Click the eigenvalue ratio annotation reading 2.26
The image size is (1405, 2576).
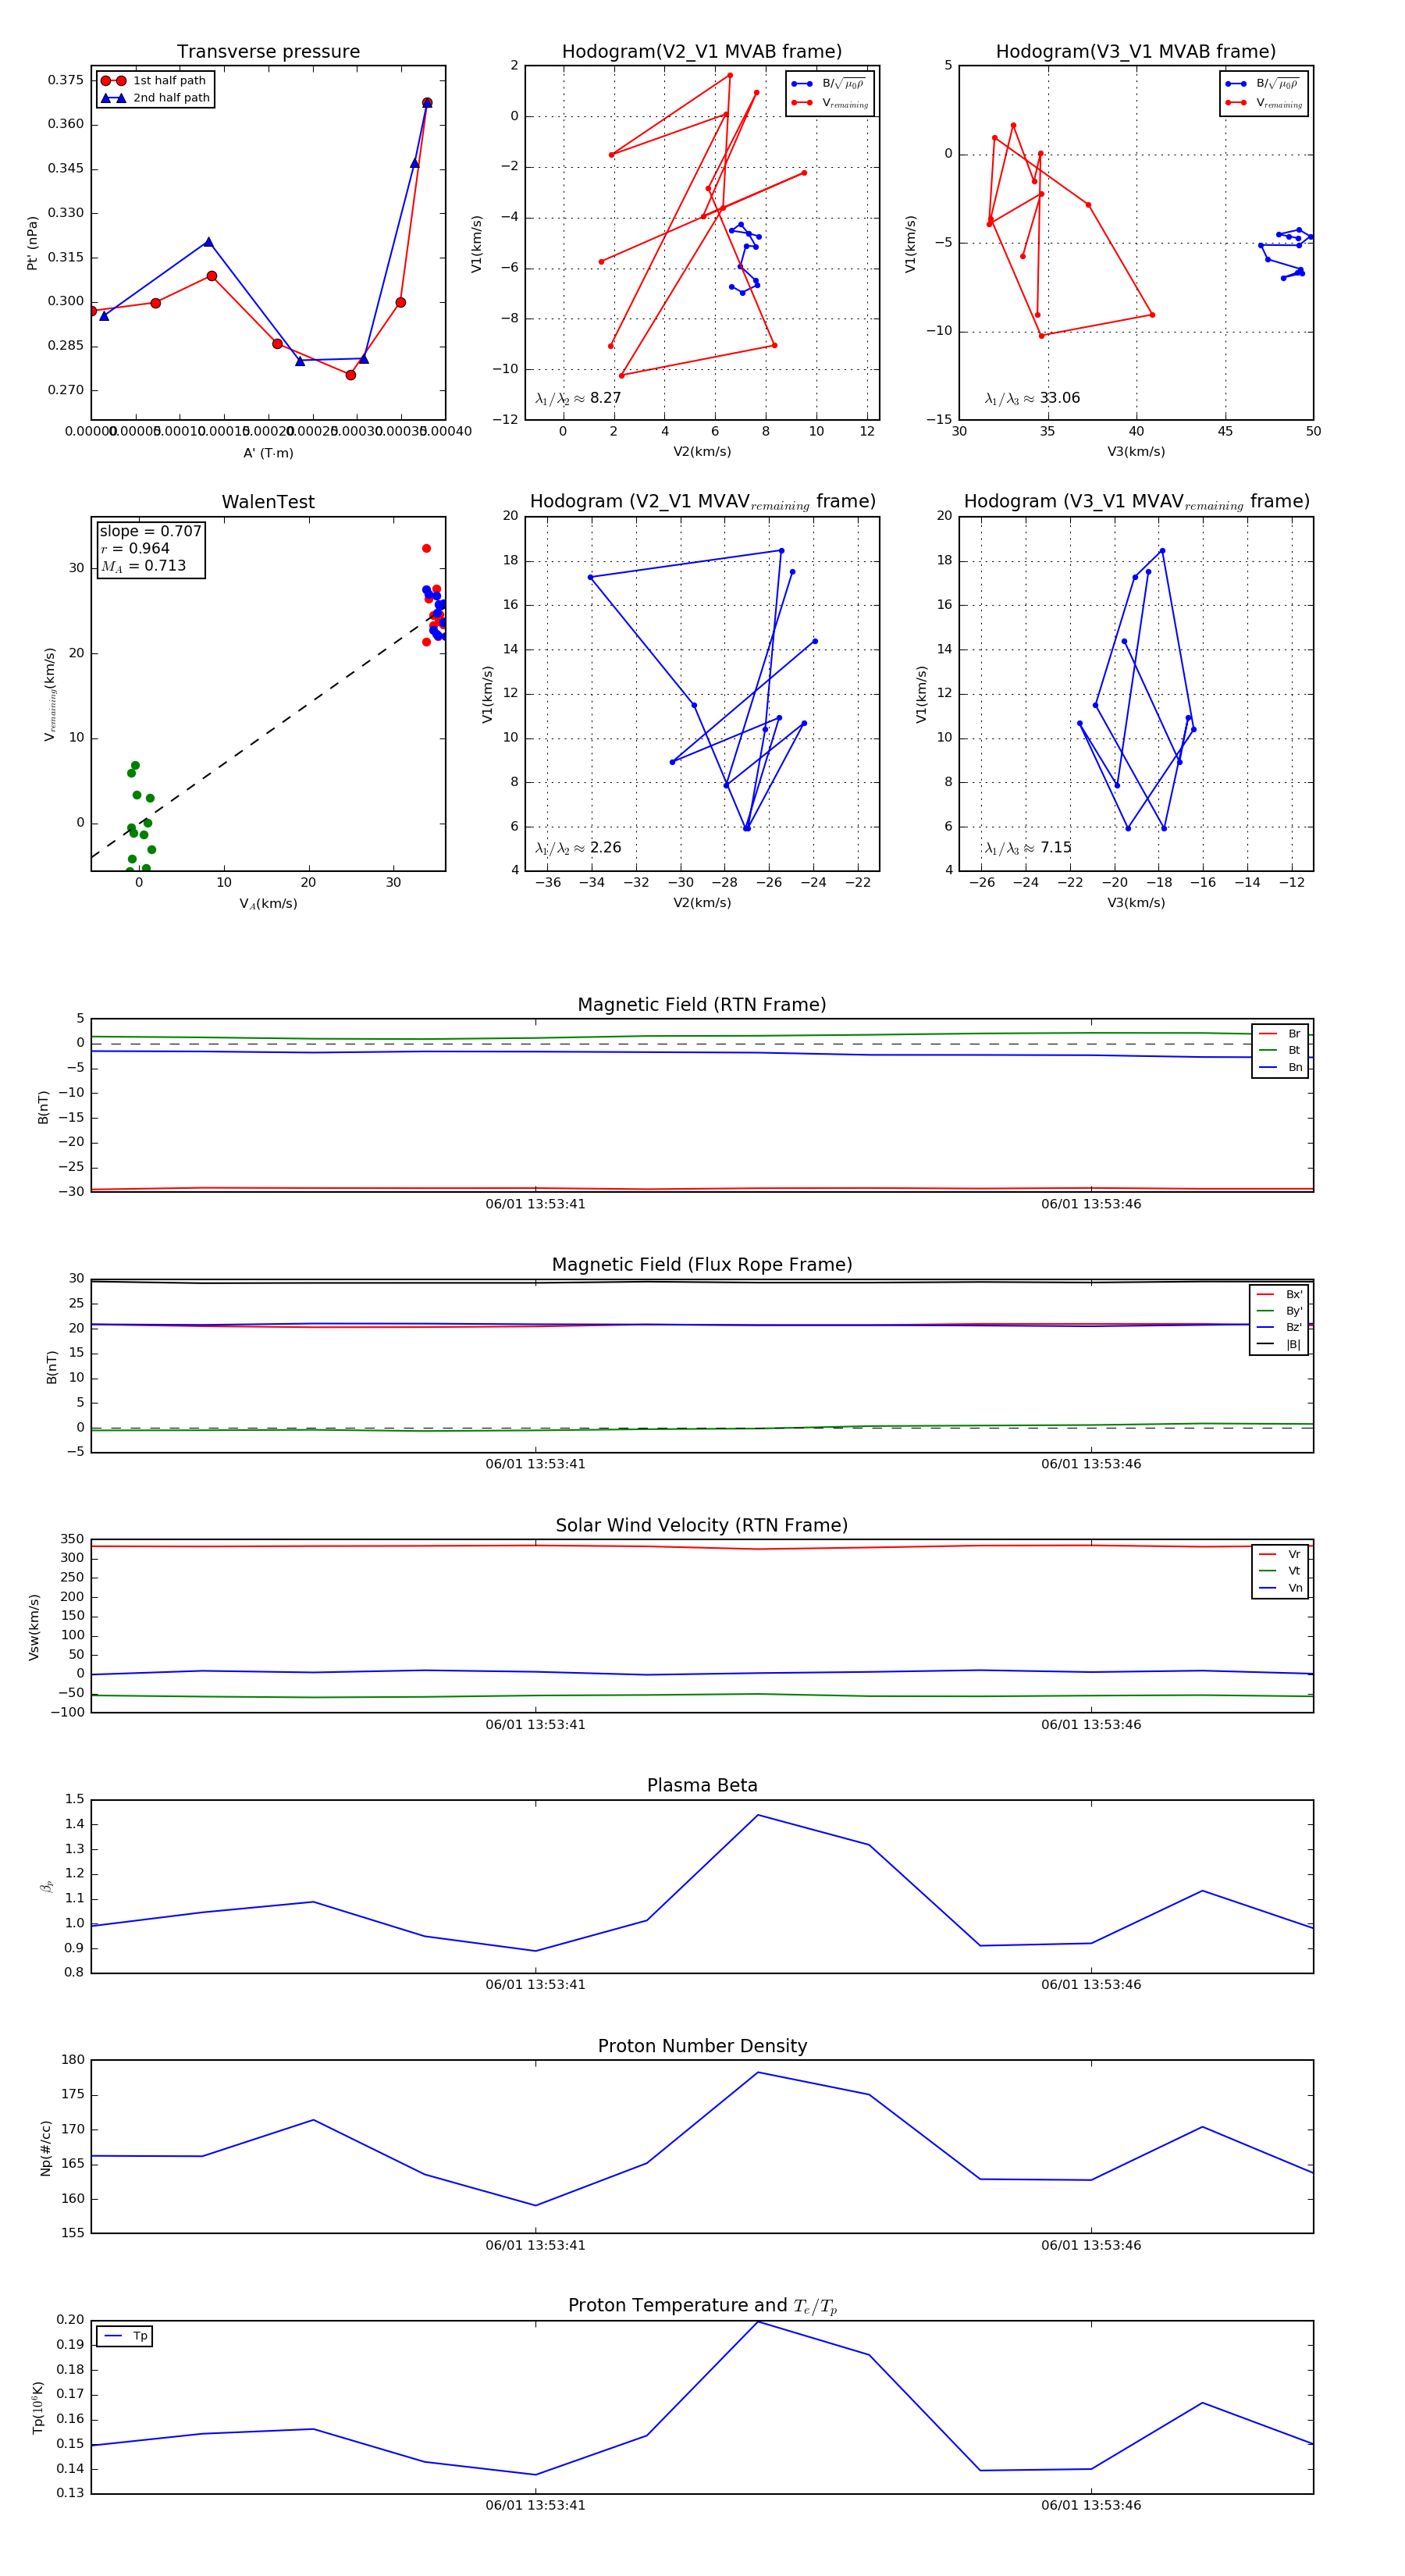578,848
